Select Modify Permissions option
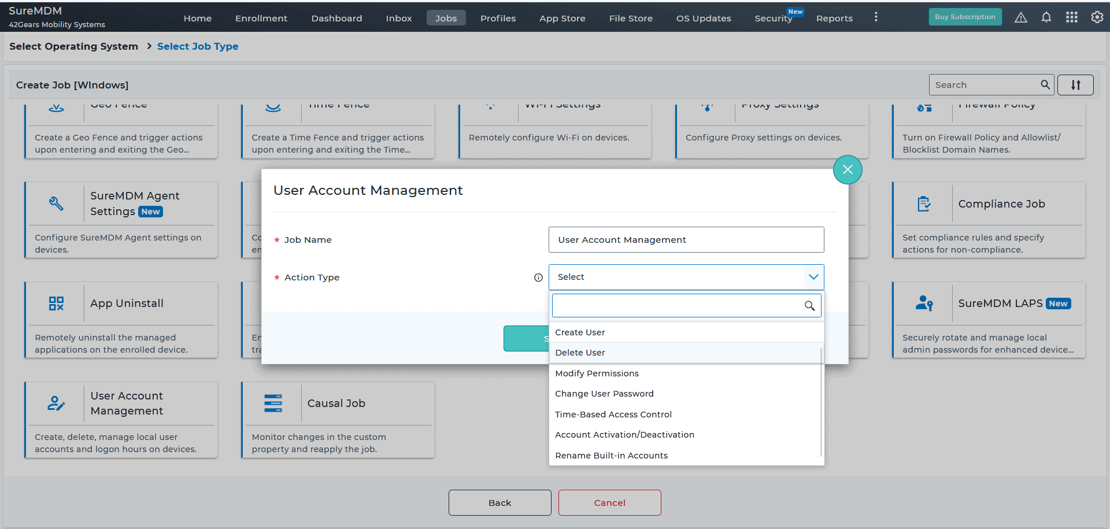This screenshot has height=529, width=1110. 686,373
